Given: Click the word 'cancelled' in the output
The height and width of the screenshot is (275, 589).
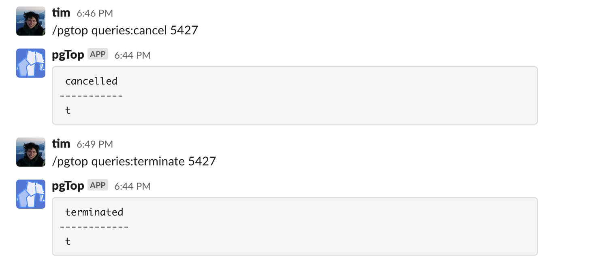Looking at the screenshot, I should pos(91,81).
